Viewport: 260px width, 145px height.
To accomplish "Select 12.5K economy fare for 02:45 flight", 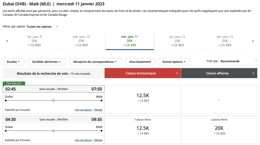I will (143, 97).
